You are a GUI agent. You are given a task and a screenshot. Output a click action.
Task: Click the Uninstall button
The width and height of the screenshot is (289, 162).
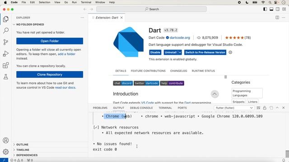pyautogui.click(x=171, y=52)
